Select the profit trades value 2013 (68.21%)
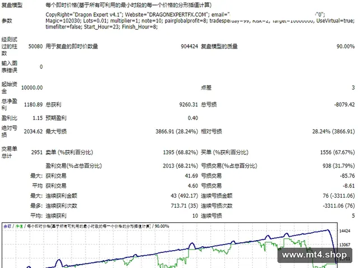Image resolution: width=358 pixels, height=268 pixels. pyautogui.click(x=180, y=166)
